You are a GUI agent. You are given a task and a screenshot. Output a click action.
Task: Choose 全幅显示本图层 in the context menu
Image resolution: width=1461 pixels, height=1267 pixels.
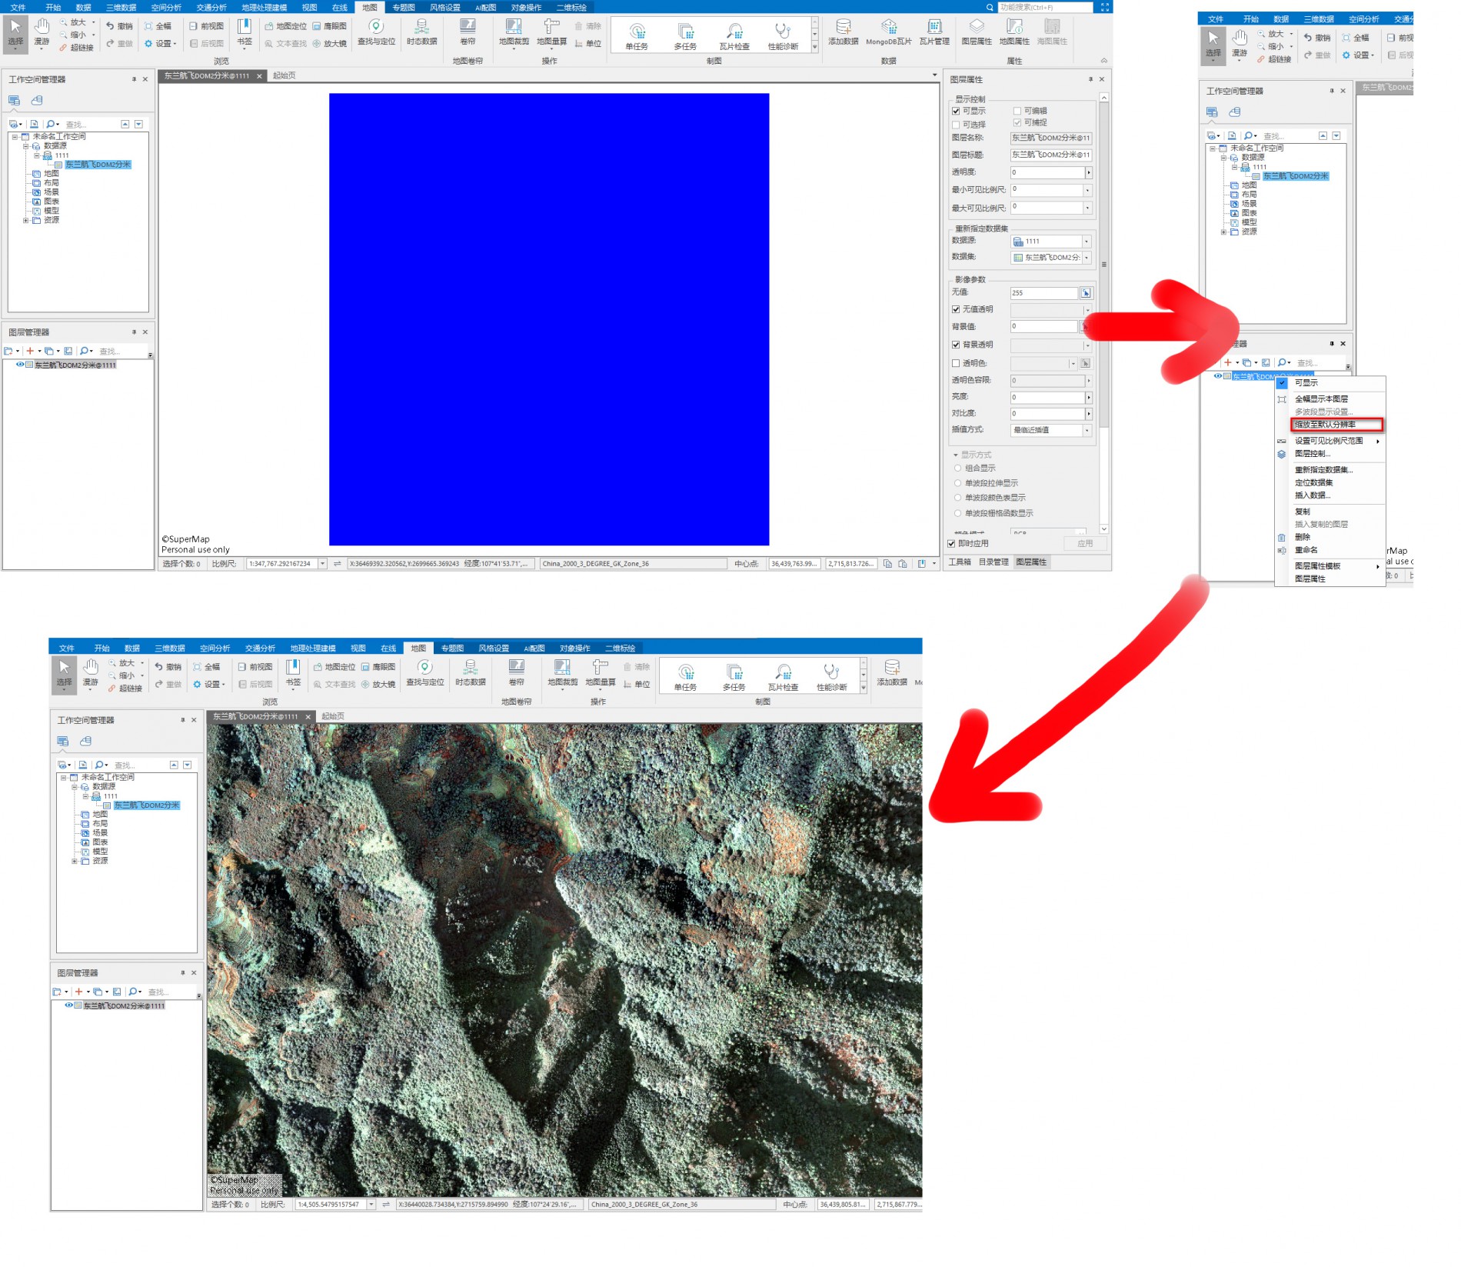point(1321,398)
